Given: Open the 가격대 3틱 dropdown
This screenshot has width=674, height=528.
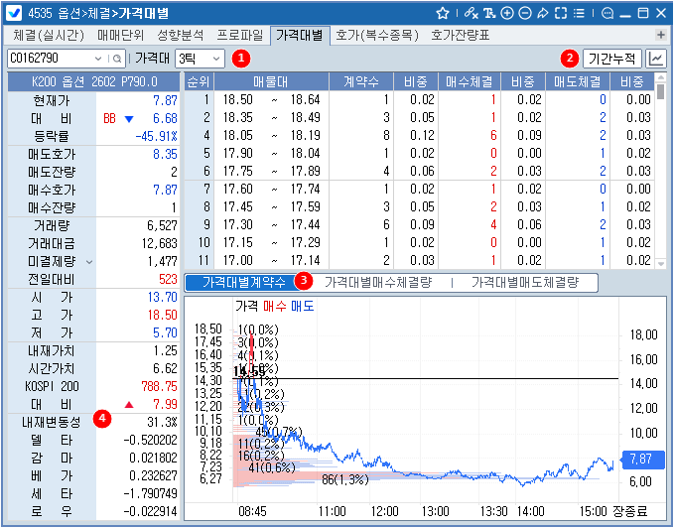Looking at the screenshot, I should point(199,59).
